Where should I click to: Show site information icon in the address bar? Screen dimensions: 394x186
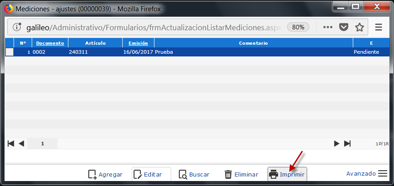[17, 27]
